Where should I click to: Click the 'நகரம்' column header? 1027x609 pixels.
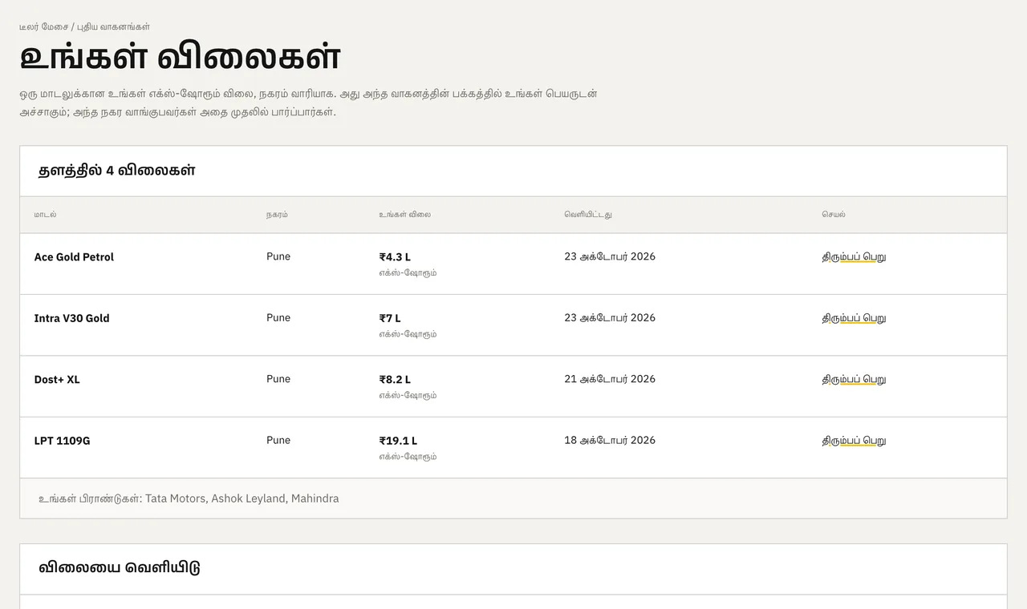click(277, 215)
